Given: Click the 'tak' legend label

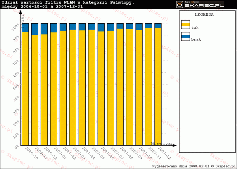Looking at the screenshot, I should coord(195,28).
